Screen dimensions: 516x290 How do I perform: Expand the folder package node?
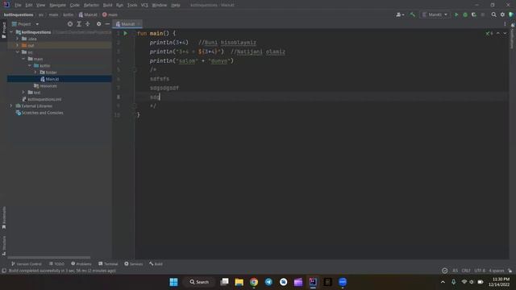click(x=35, y=72)
